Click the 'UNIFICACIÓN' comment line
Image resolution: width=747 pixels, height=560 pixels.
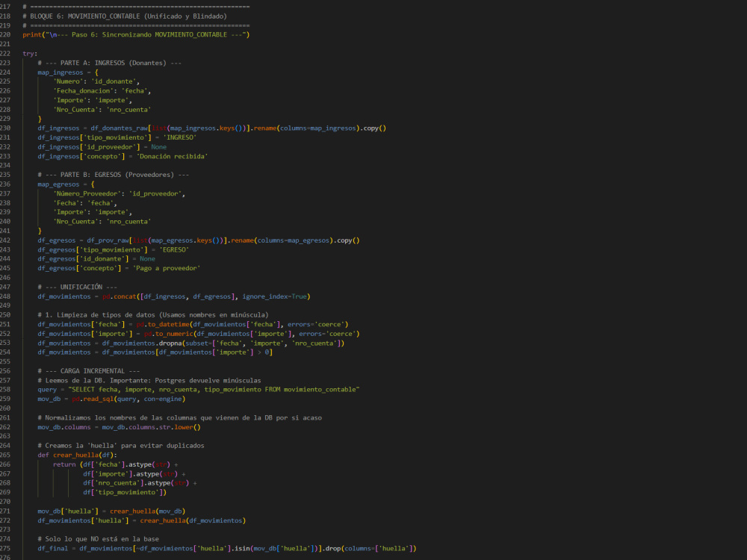tap(77, 287)
